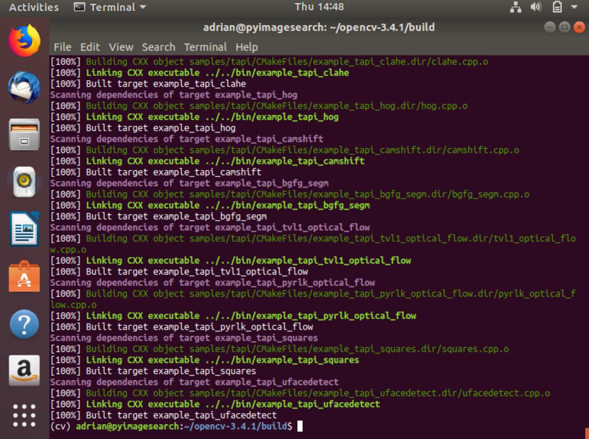The width and height of the screenshot is (589, 439).
Task: Open the Search menu
Action: click(158, 47)
